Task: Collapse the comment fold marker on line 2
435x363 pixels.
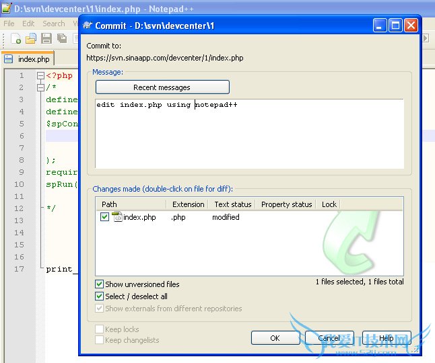Action: 40,88
